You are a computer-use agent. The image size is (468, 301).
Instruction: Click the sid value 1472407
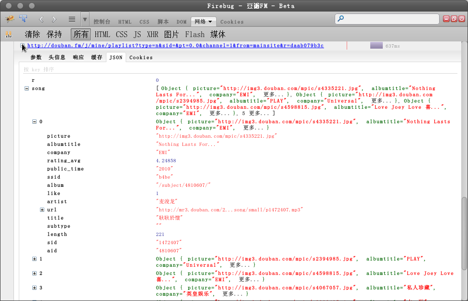[169, 242]
